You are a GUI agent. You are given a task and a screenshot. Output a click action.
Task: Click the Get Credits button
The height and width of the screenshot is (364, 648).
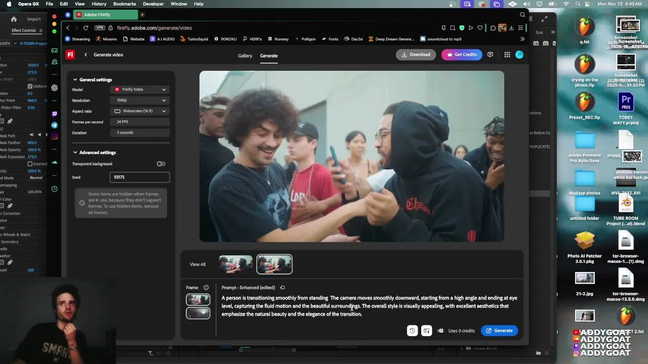(x=462, y=55)
